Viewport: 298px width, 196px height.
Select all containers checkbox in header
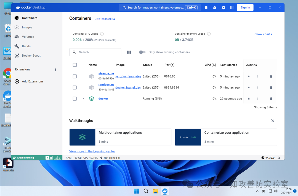click(75, 65)
